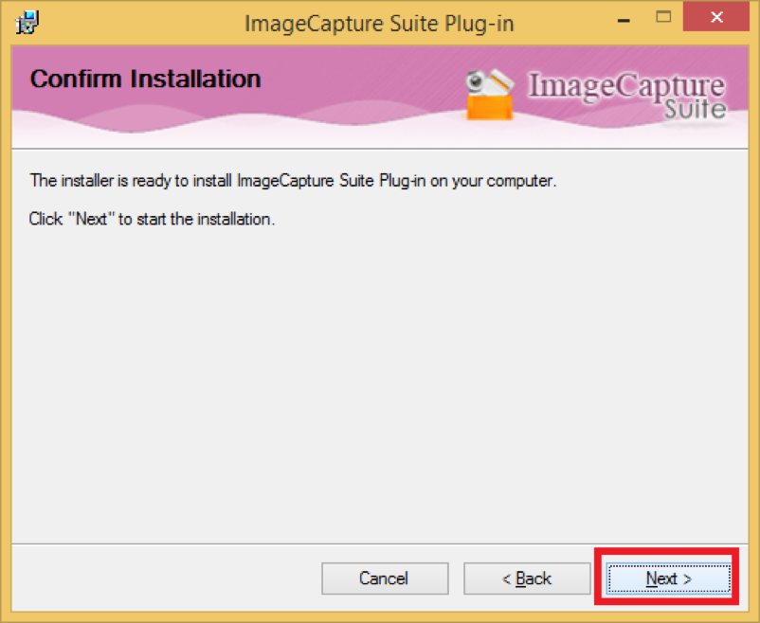The width and height of the screenshot is (760, 623).
Task: Click the window title ImageCapture Suite Plug-in
Action: click(x=379, y=24)
